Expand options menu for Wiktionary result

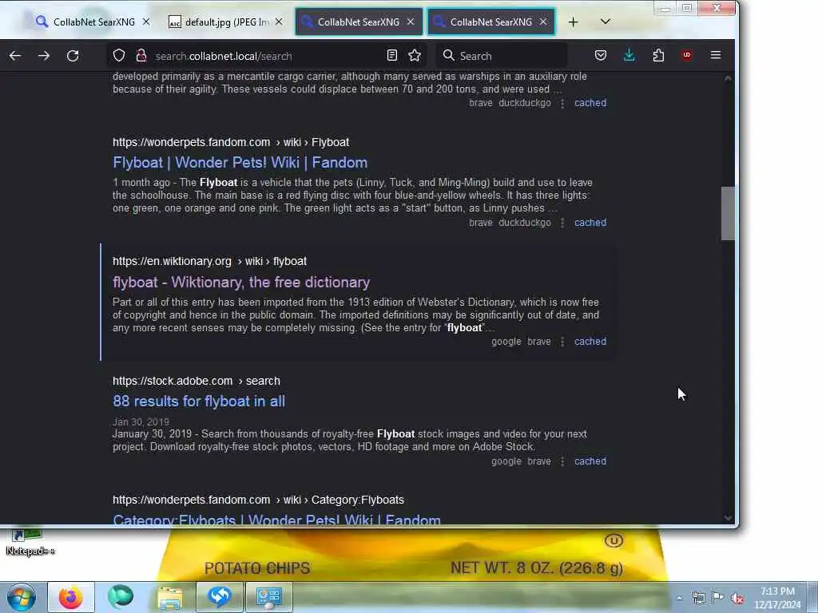coord(562,342)
